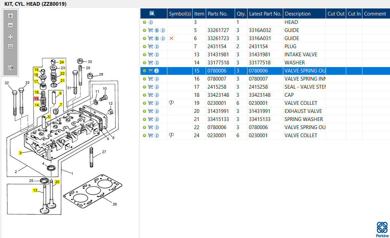Zoom out on the parts diagram

(10, 25)
